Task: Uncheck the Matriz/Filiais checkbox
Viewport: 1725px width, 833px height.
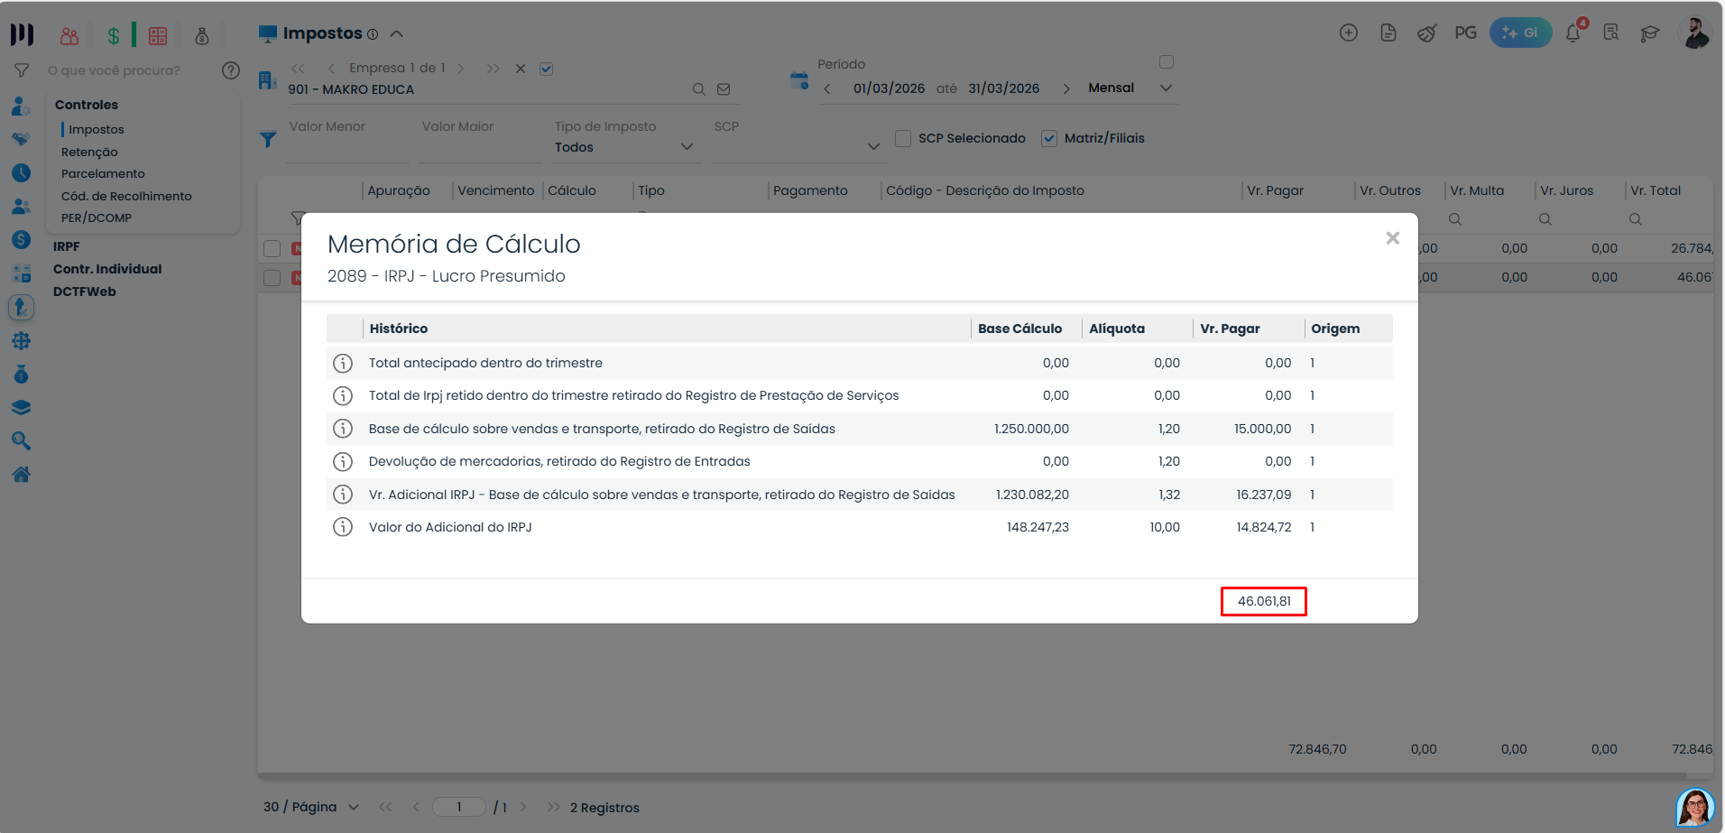Action: (x=1049, y=138)
